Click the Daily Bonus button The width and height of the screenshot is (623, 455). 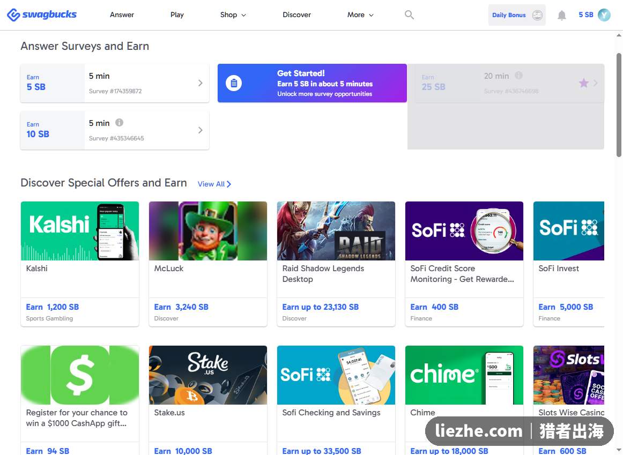pos(516,15)
